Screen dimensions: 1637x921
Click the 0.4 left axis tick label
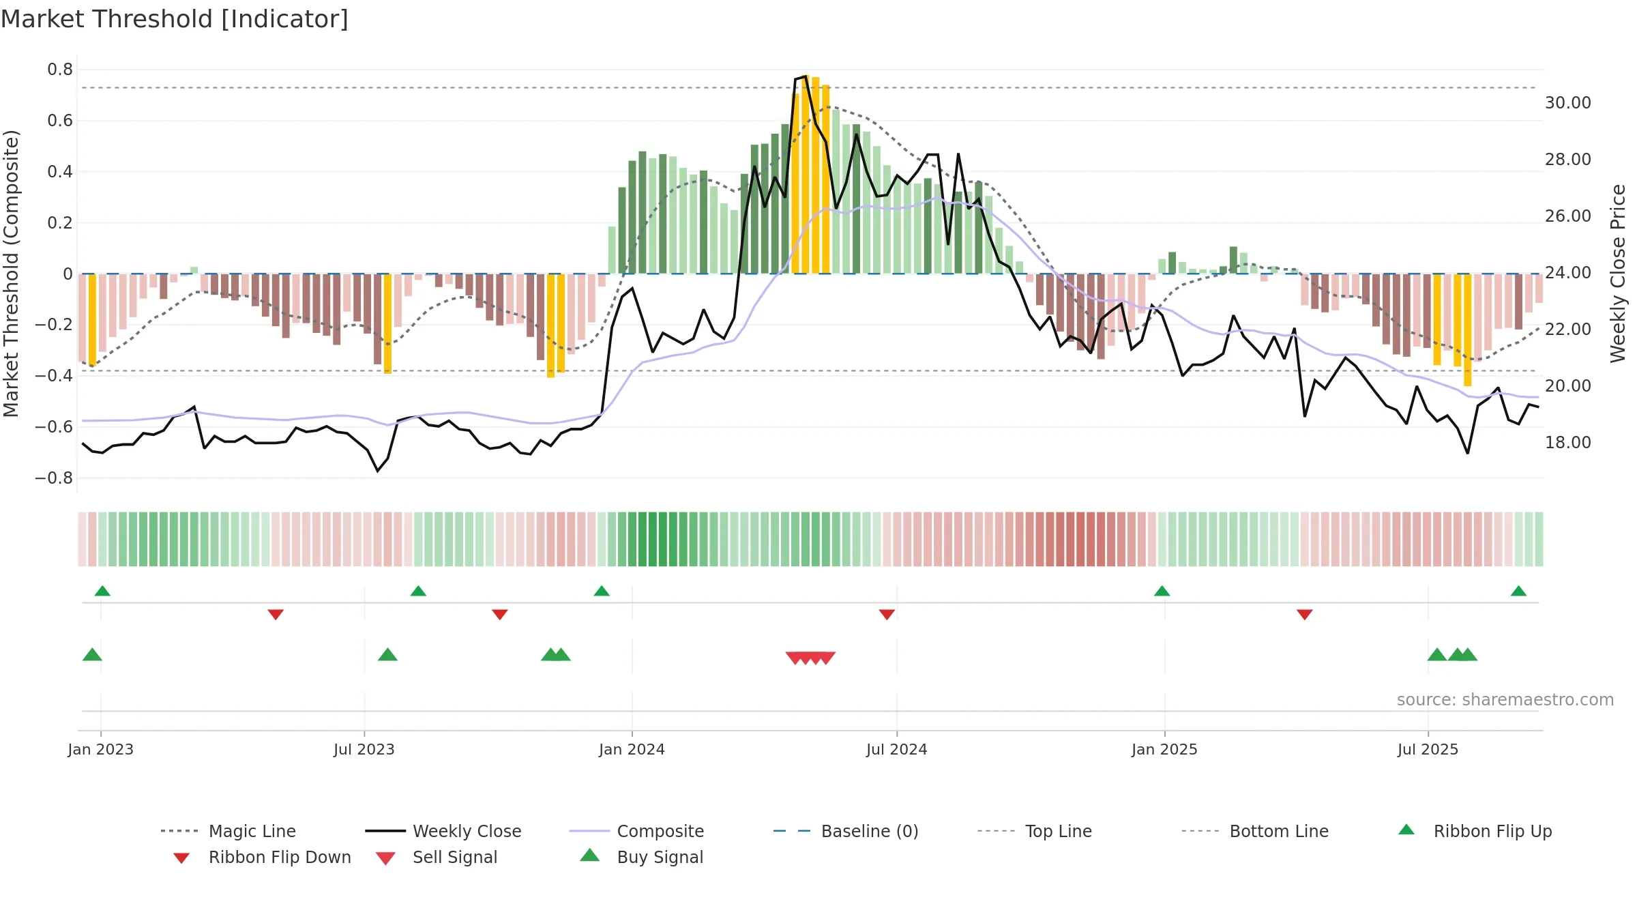tap(60, 172)
